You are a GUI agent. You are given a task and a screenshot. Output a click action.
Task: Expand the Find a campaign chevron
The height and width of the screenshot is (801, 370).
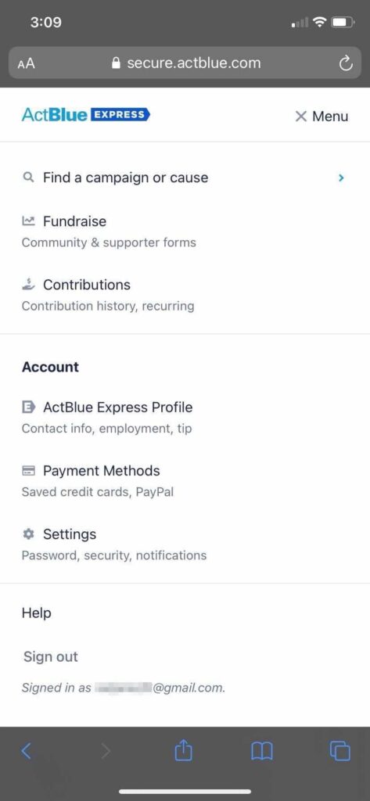(341, 178)
